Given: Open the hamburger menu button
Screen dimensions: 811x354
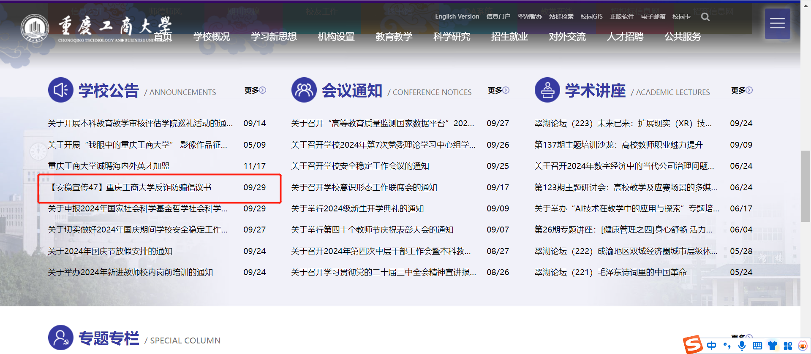Looking at the screenshot, I should tap(777, 24).
